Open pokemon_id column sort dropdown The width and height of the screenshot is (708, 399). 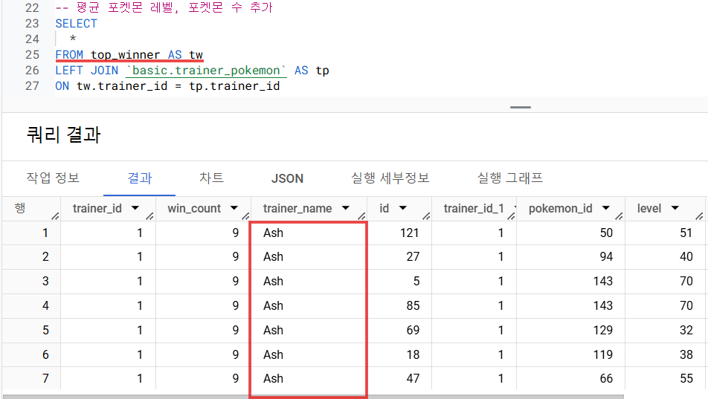click(x=606, y=208)
